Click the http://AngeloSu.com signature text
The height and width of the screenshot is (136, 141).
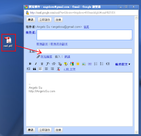(x=42, y=91)
